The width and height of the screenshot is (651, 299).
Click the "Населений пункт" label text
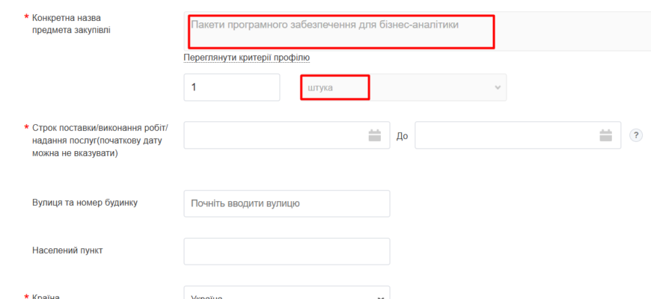(67, 250)
